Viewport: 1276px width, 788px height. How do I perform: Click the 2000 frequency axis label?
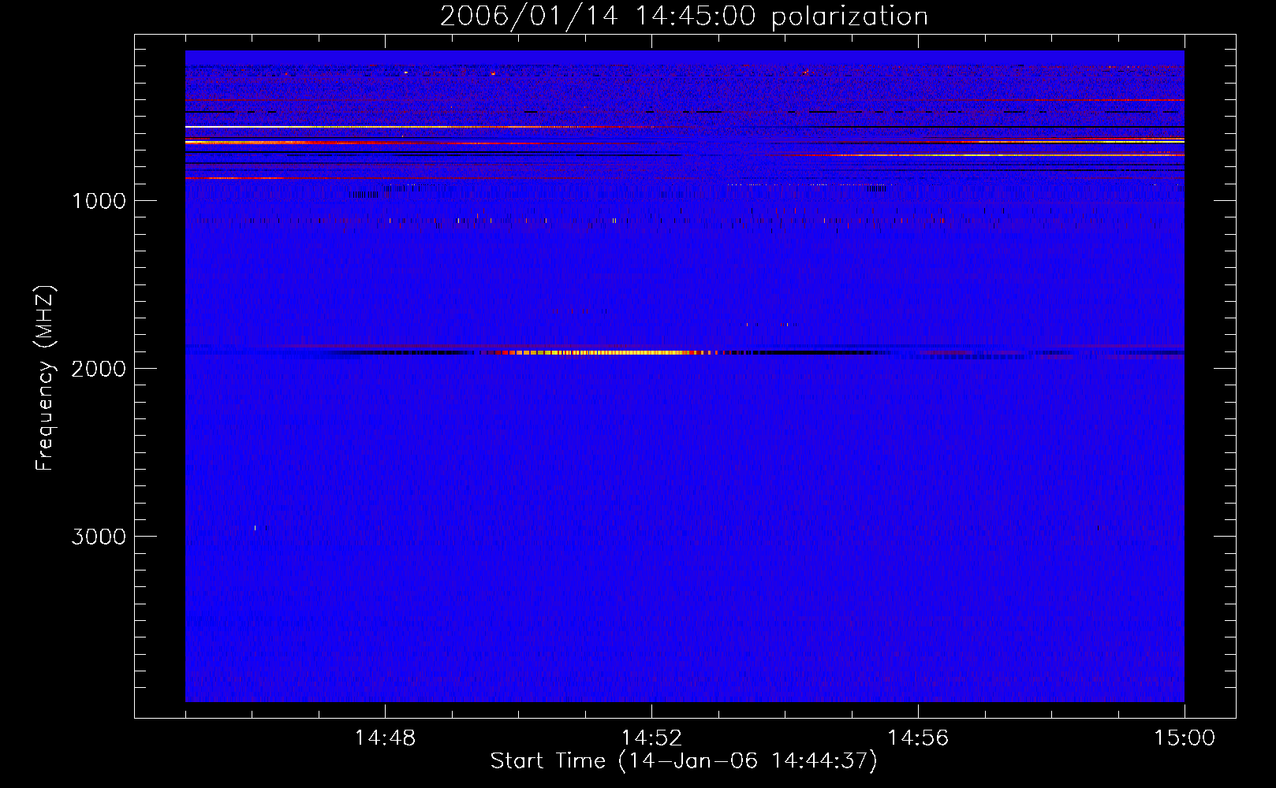(x=99, y=369)
